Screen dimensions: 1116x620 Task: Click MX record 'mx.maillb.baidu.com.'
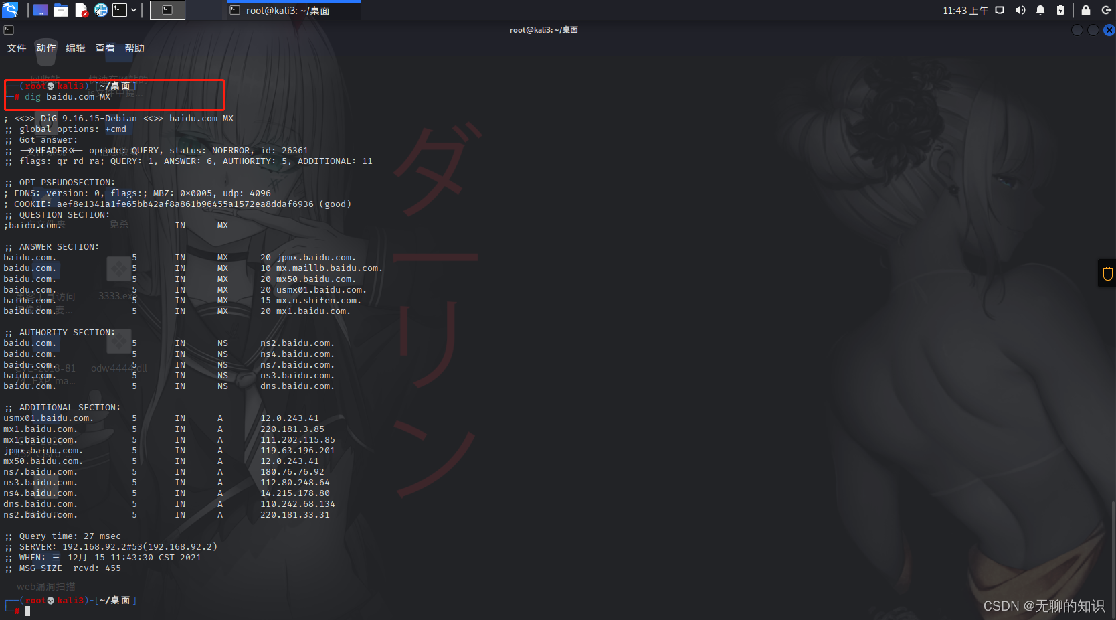[x=329, y=268]
